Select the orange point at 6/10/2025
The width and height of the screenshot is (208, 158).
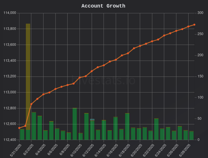79,77
